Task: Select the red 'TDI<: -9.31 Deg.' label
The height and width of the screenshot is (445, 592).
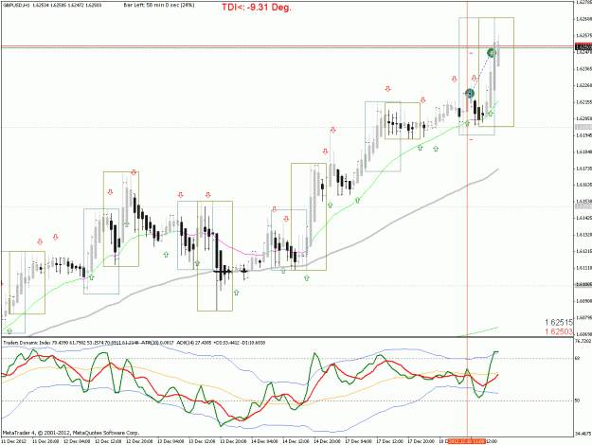Action: coord(257,8)
